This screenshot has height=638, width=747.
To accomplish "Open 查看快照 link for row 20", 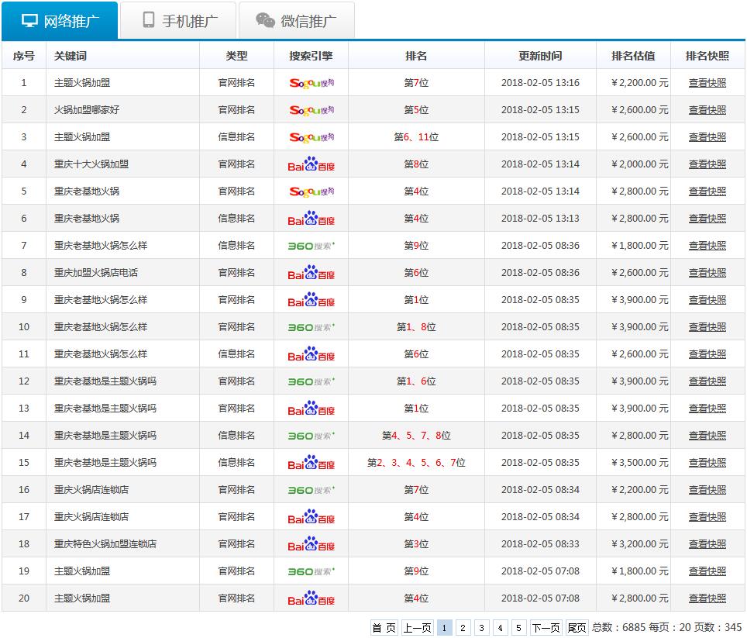I will click(x=707, y=598).
